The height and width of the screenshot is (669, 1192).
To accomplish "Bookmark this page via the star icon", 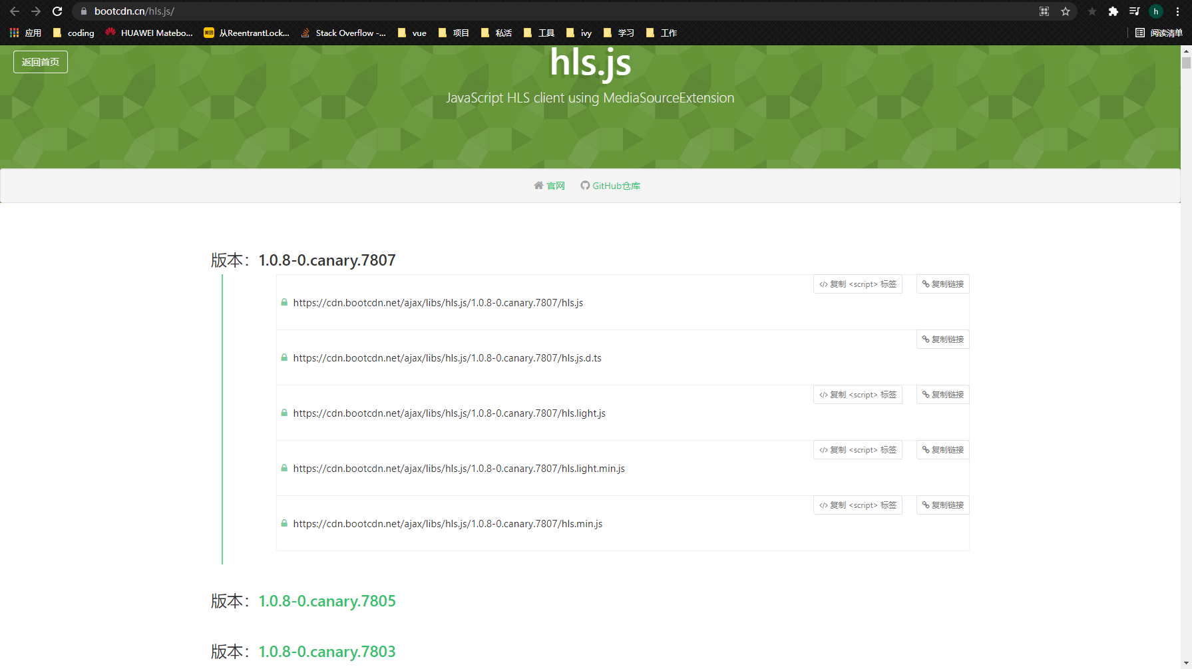I will click(1066, 11).
